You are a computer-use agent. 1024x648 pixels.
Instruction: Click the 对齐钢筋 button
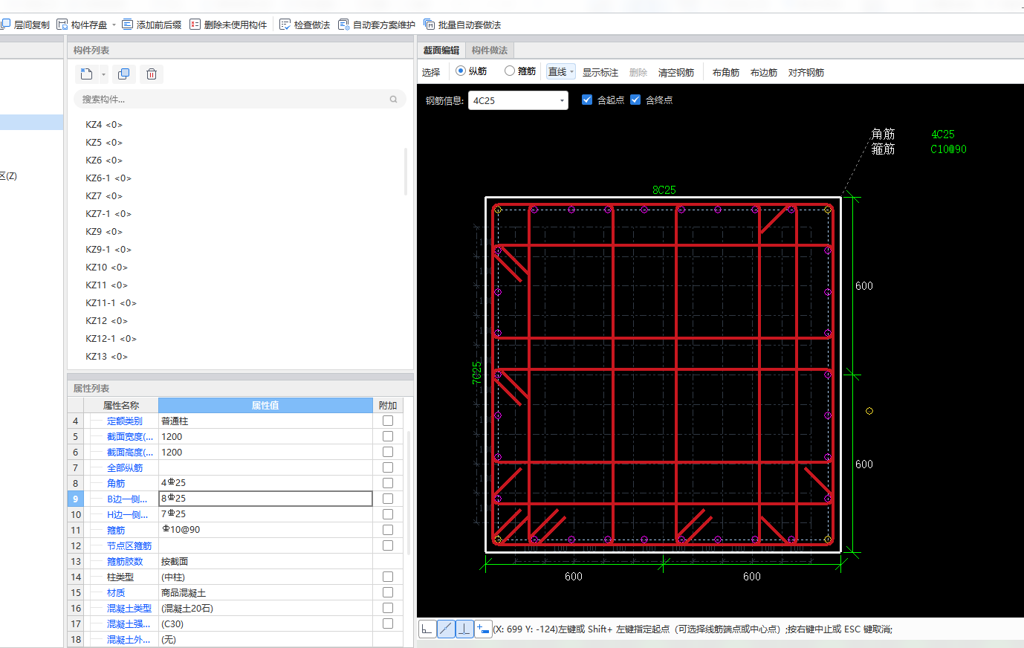(x=806, y=72)
